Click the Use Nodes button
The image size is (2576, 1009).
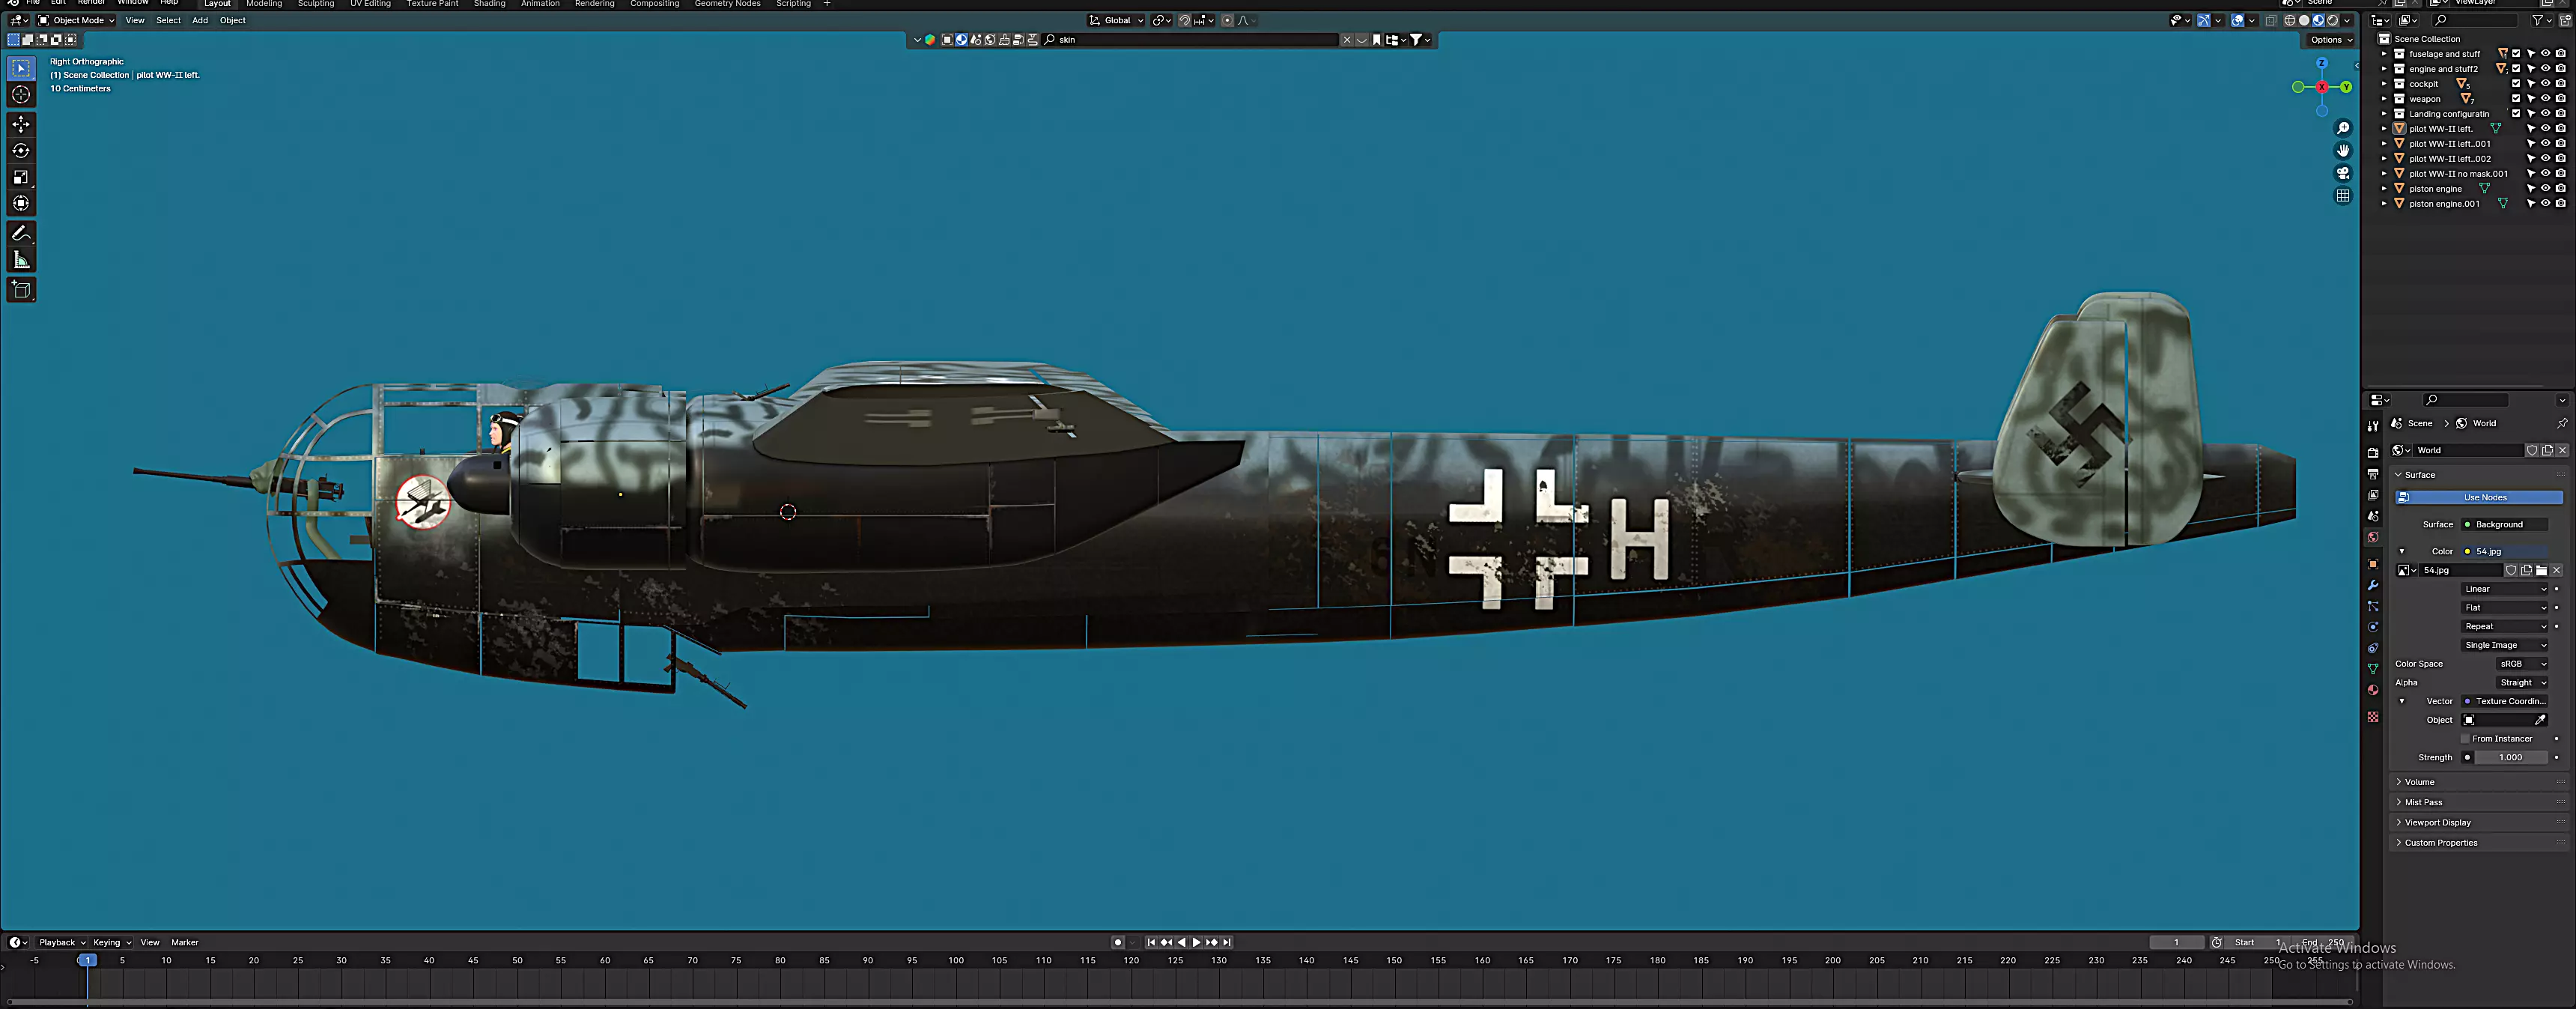(x=2478, y=497)
